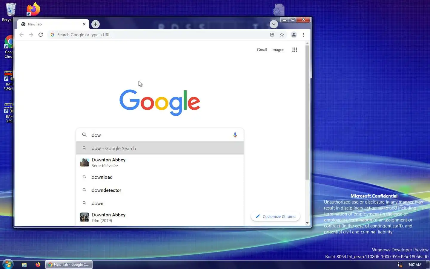Open File Explorer from taskbar
Screen dimensions: 430x269
click(24, 265)
